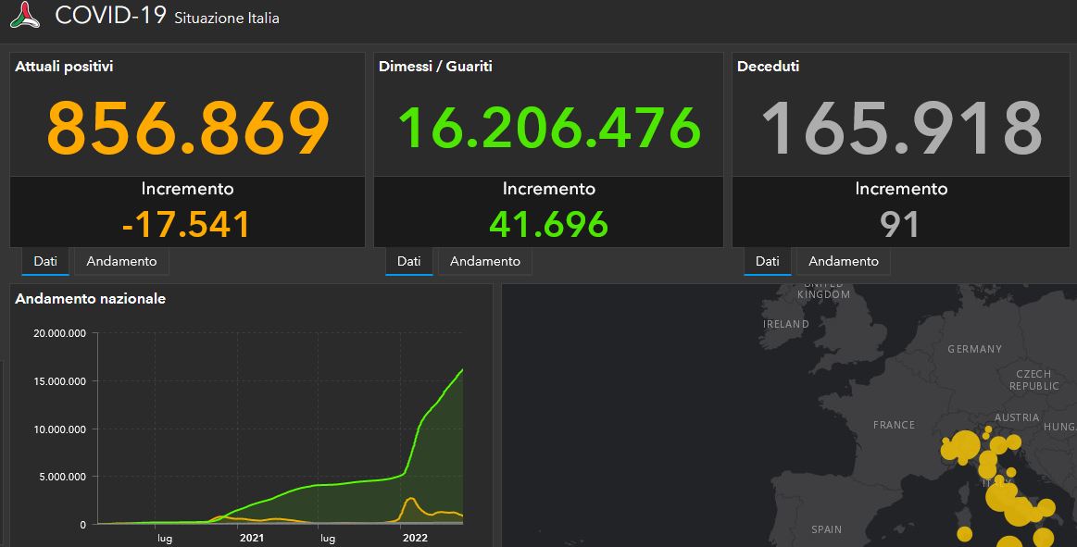1077x547 pixels.
Task: Click the gray 165.918 deaths count
Action: click(901, 128)
